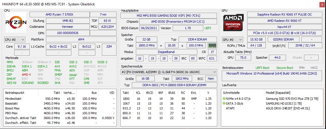Select the Basistakt operating point row
Viewport: 326px width, 129px height.
60,103
